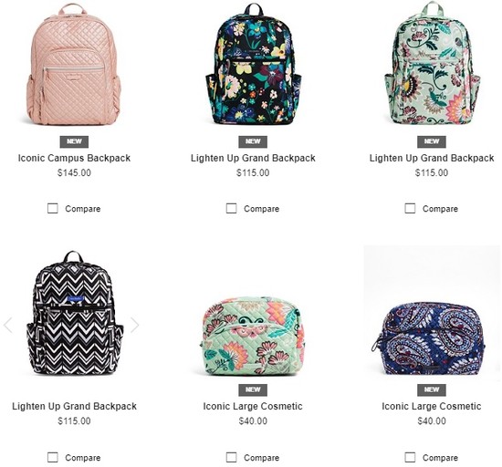This screenshot has height=467, width=502.
Task: Check Compare for navy paisley Large Cosmetic
Action: coord(410,457)
